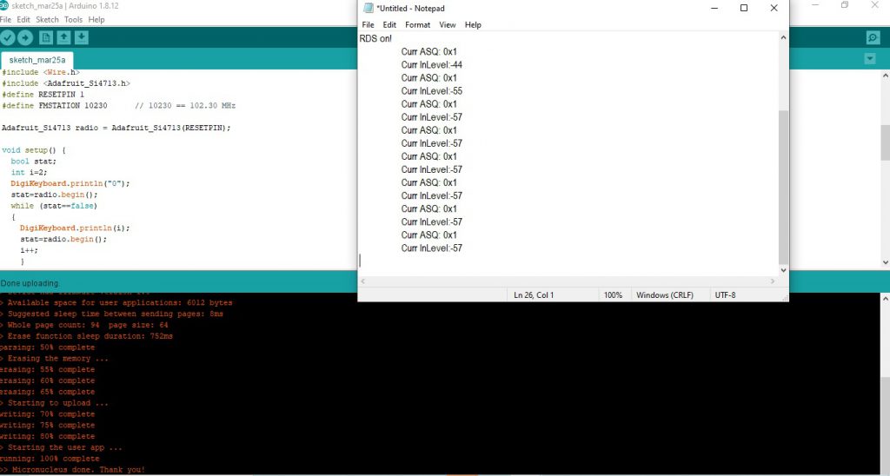
Task: Click Notepad vertical scrollbar up arrow
Action: click(x=783, y=38)
